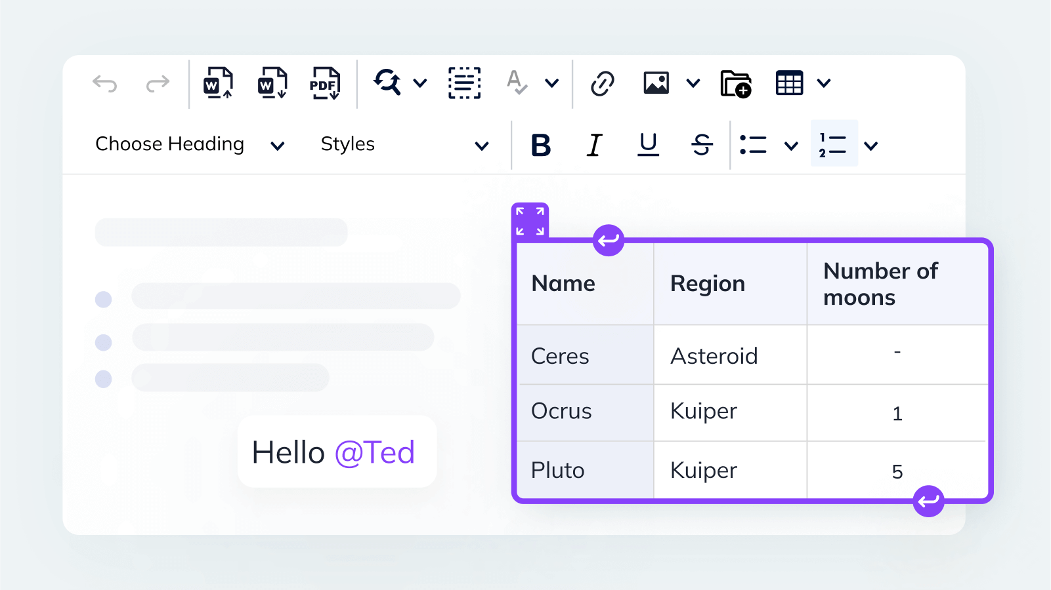The image size is (1051, 590).
Task: Toggle Italic formatting
Action: coord(594,146)
